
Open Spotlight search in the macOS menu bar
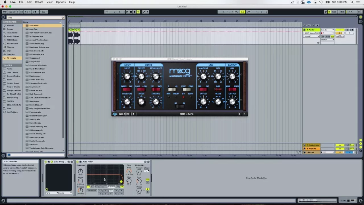pyautogui.click(x=352, y=2)
